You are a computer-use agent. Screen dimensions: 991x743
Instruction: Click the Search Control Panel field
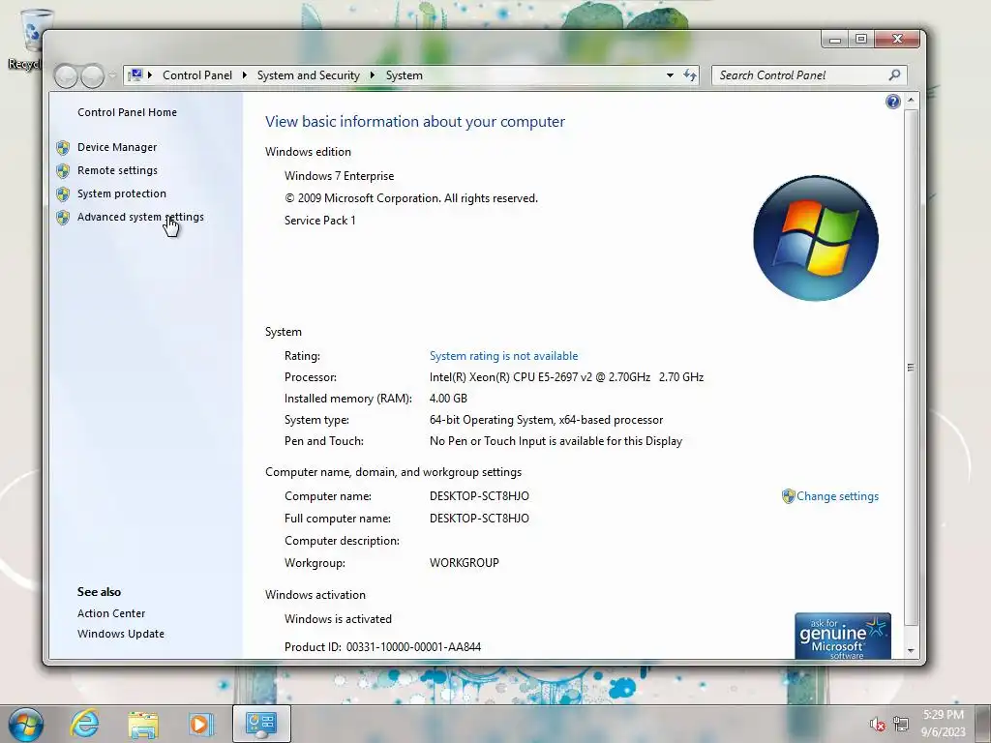[x=800, y=75]
